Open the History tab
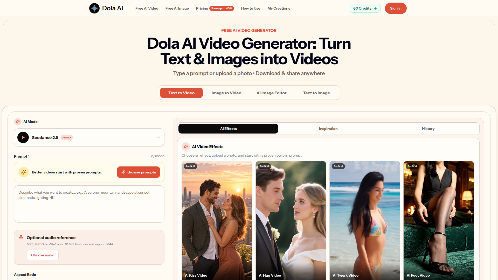Image resolution: width=498 pixels, height=280 pixels. tap(428, 129)
